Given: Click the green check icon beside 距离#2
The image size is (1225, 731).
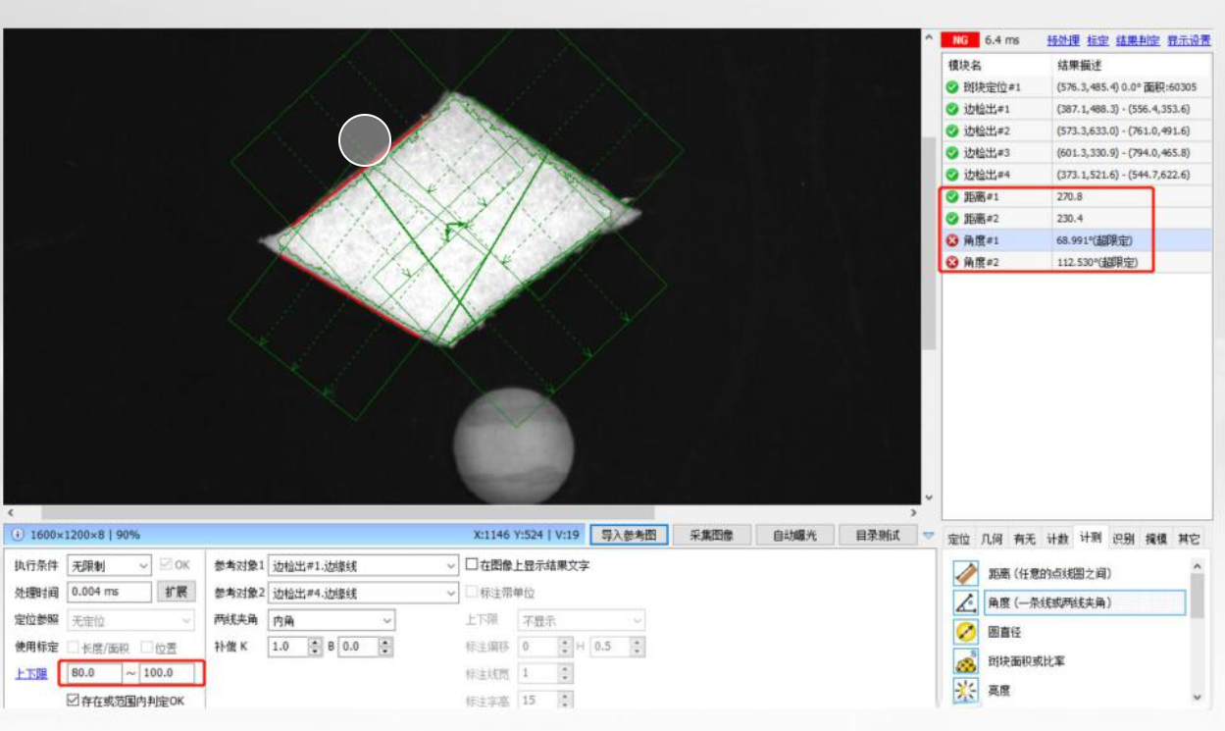Looking at the screenshot, I should (x=952, y=219).
